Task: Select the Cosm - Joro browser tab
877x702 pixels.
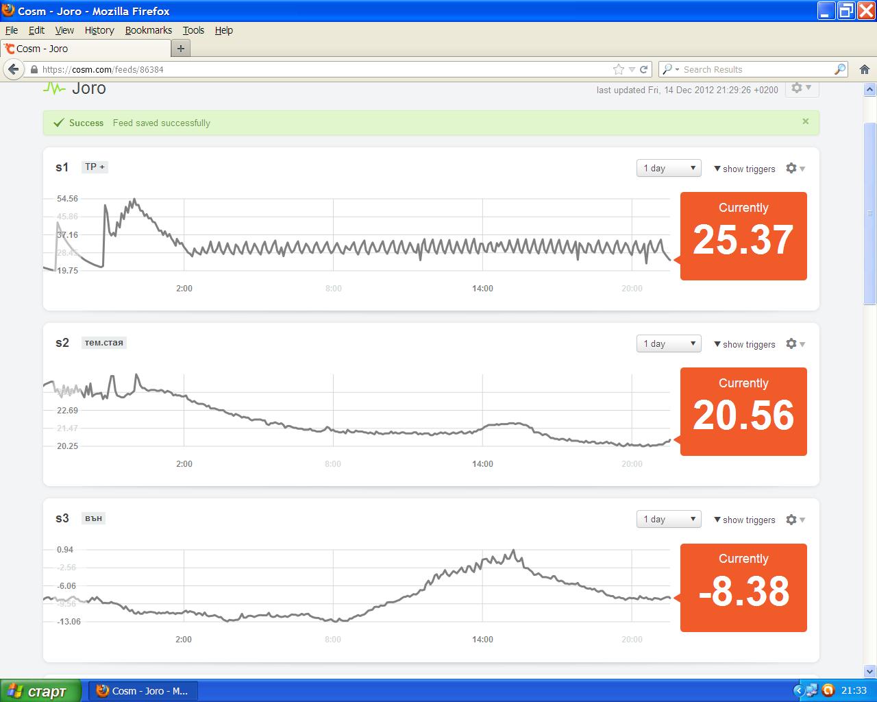Action: tap(86, 49)
